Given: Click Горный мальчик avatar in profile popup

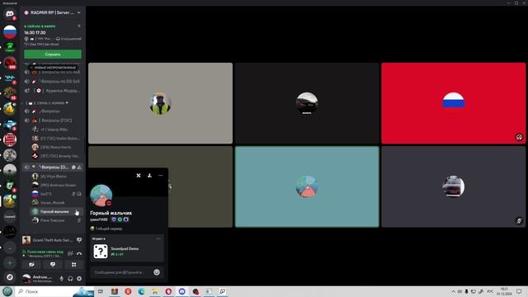Looking at the screenshot, I should coord(101,196).
